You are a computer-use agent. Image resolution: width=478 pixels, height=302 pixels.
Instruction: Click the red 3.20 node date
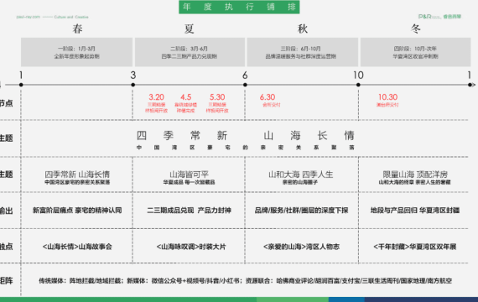(156, 97)
